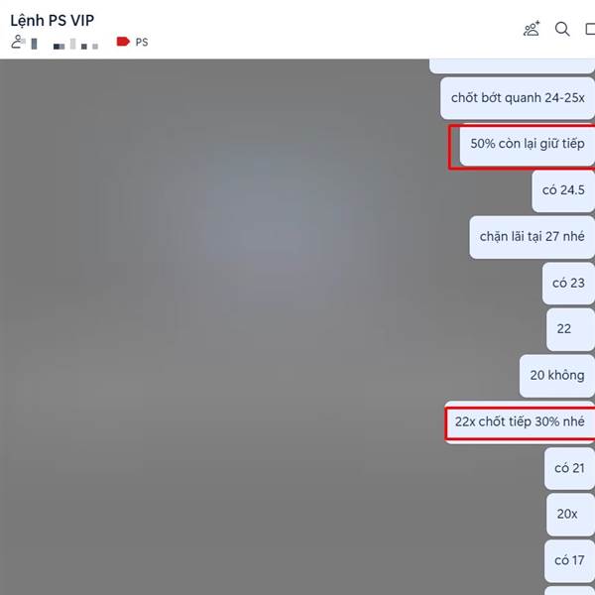
Task: Select the message 'chốt bớt quanh 24-25x'
Action: [x=518, y=98]
